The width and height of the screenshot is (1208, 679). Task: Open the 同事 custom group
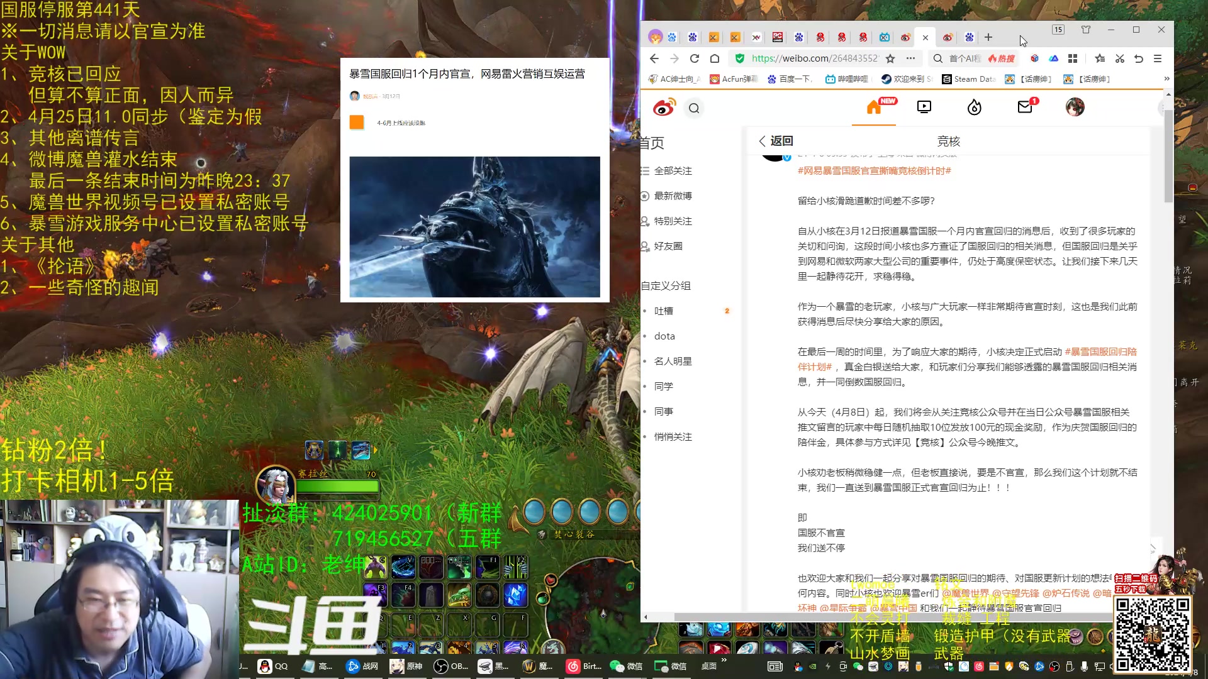664,412
